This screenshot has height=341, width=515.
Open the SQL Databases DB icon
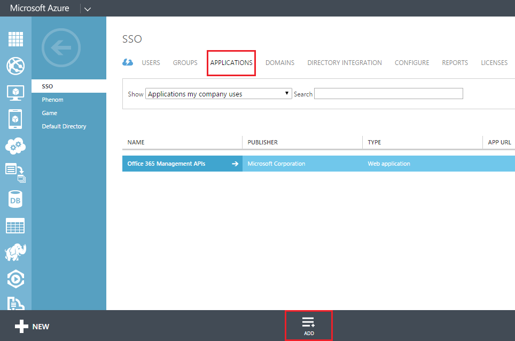point(15,199)
